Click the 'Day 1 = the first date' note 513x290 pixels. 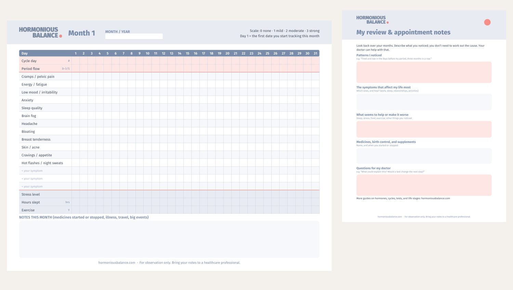tap(280, 36)
